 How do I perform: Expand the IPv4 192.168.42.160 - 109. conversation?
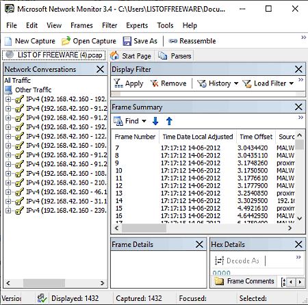(x=8, y=146)
